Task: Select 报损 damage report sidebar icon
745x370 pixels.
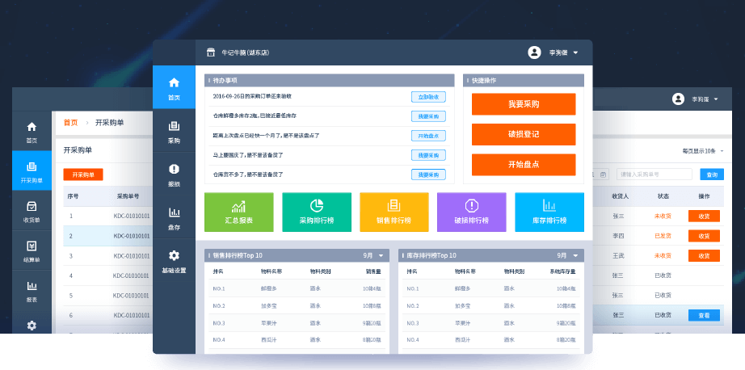Action: (x=174, y=174)
